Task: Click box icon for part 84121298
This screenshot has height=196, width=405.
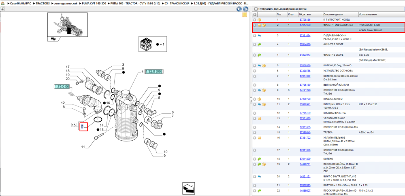Action: pos(264,90)
